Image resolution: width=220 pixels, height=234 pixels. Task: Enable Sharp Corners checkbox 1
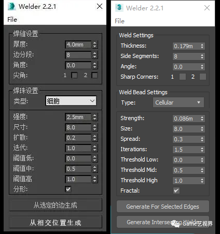click(183, 77)
